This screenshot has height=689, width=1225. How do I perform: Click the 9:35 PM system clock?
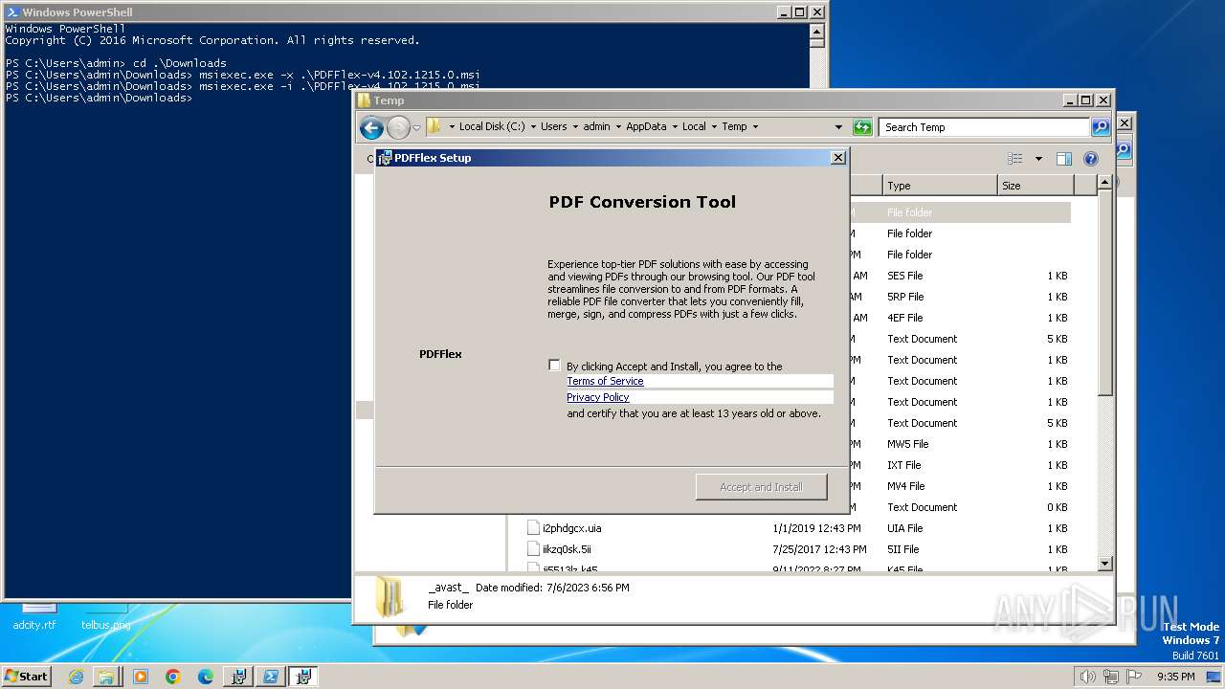1175,677
